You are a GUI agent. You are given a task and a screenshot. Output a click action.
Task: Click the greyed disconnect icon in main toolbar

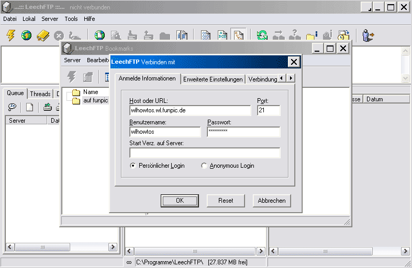point(75,36)
